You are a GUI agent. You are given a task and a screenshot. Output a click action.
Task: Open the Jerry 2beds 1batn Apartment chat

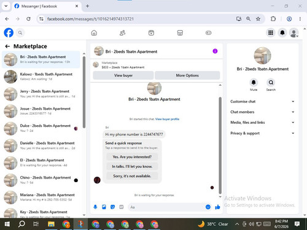click(x=41, y=94)
